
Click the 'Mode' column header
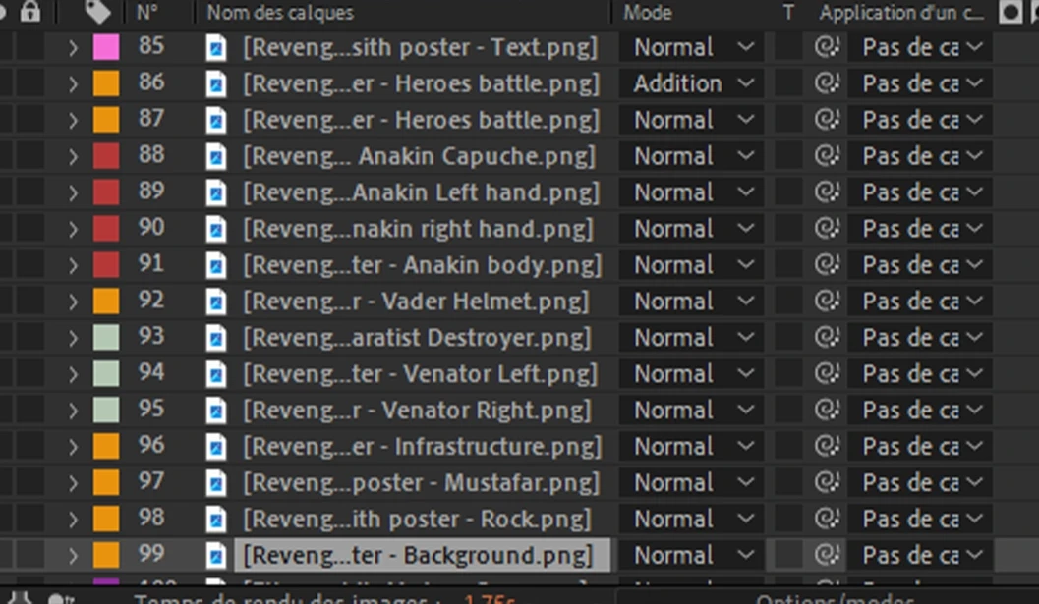click(x=648, y=13)
